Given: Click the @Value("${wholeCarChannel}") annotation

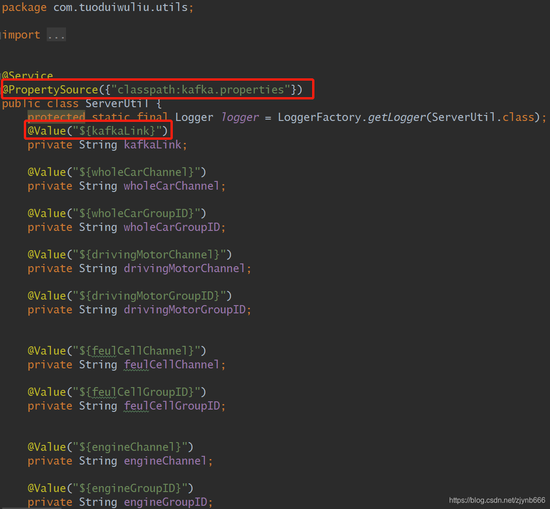Looking at the screenshot, I should [x=117, y=172].
